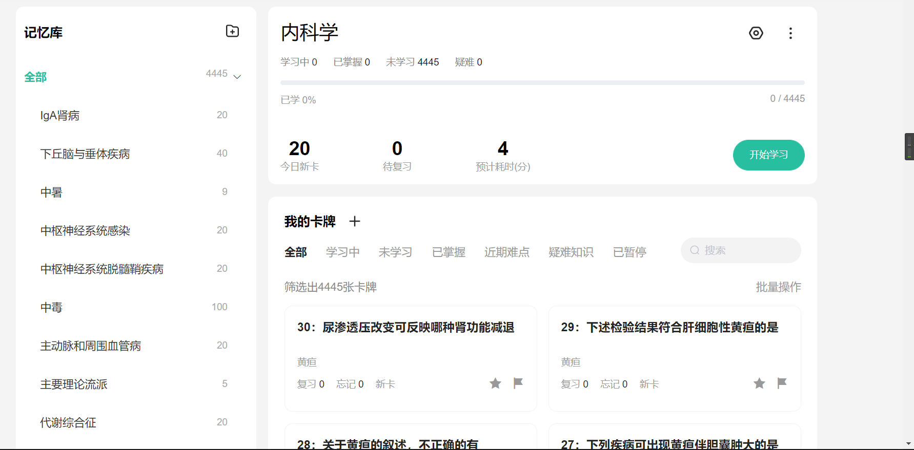Click the 已掌握 0 statistic

[352, 62]
